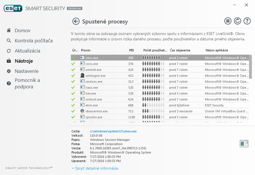Select the svchost.exe process row

click(160, 99)
